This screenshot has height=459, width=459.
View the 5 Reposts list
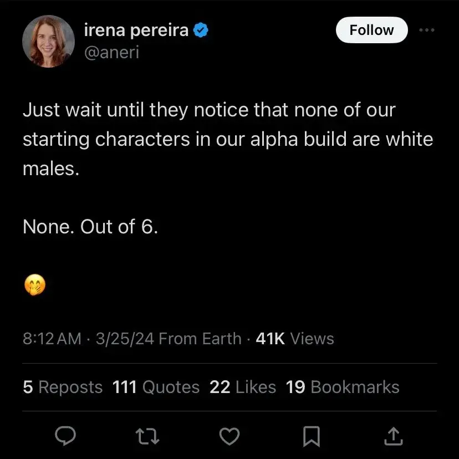pyautogui.click(x=63, y=387)
